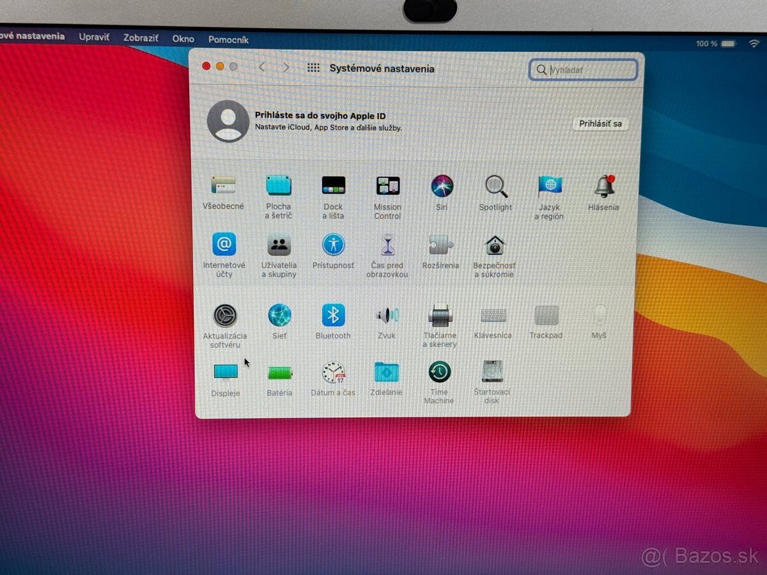
Task: Open Siri preferences
Action: (x=441, y=186)
